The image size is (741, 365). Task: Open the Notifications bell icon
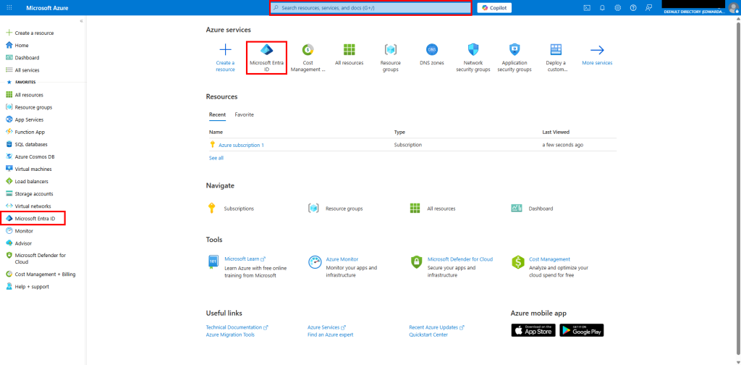[x=602, y=7]
